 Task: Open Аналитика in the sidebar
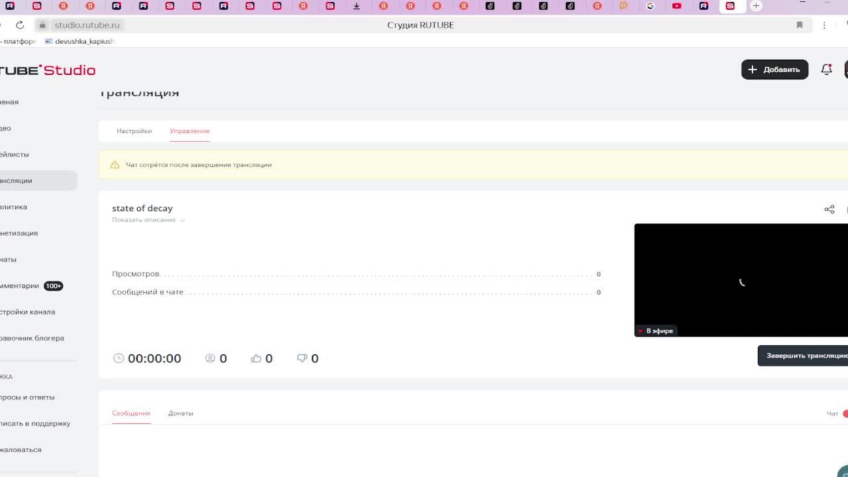coord(14,207)
